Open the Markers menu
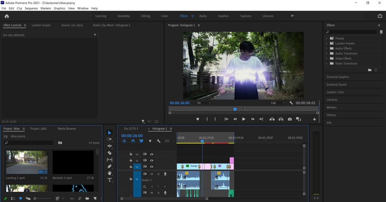This screenshot has width=386, height=202. (x=46, y=8)
